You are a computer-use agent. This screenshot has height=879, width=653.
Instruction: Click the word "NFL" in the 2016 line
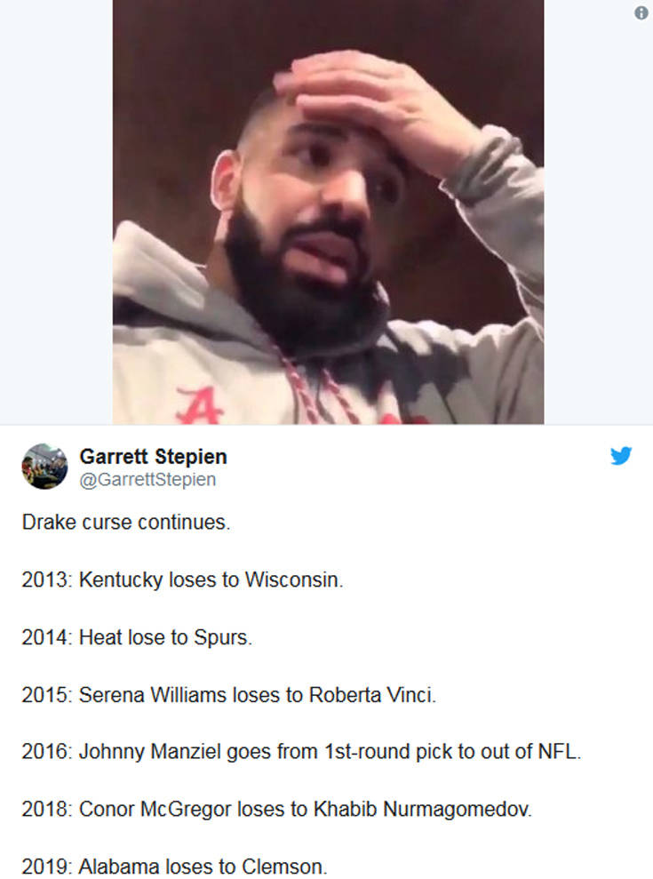tap(559, 752)
